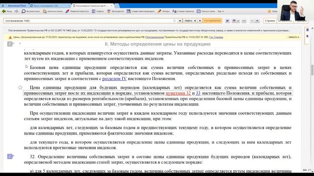Click the paragraph starting Базовая цена единицы
The image size is (314, 176).
point(157,73)
